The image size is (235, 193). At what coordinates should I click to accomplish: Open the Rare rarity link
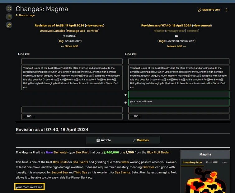pyautogui.click(x=49, y=153)
